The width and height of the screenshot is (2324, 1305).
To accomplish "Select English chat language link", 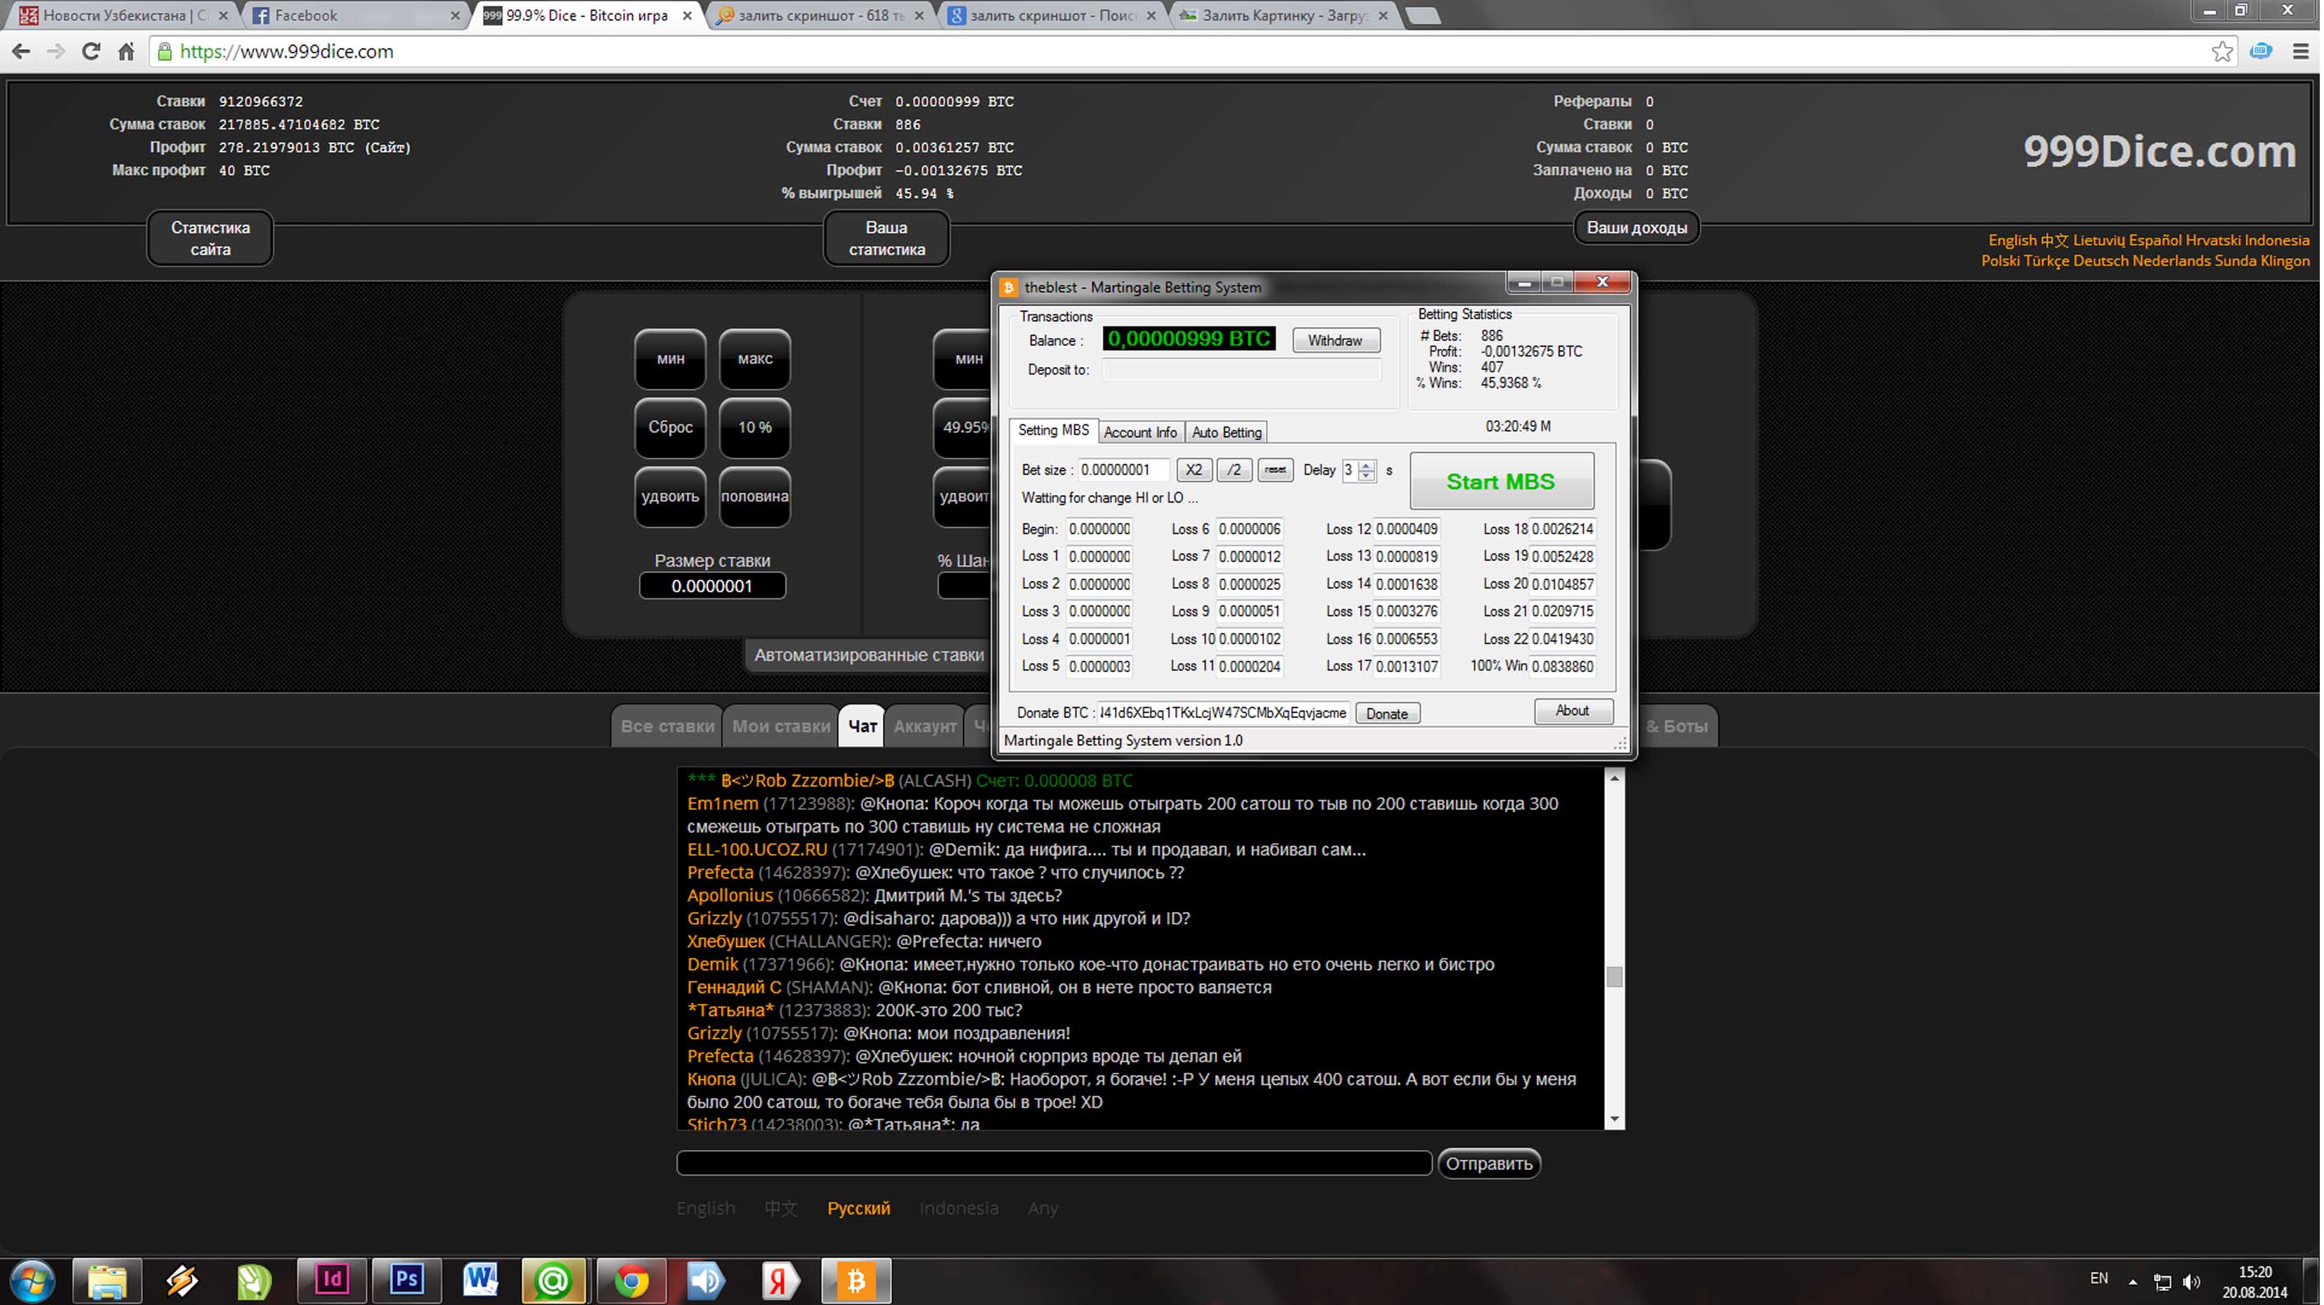I will (x=706, y=1207).
